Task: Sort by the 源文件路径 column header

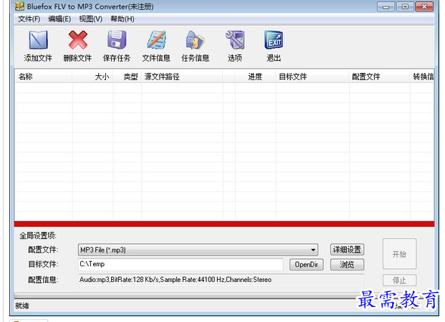Action: point(182,77)
